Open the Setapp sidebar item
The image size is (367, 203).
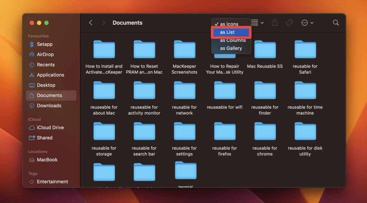click(44, 44)
